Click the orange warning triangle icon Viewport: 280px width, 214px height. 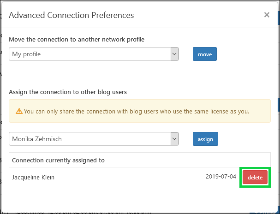click(x=19, y=111)
